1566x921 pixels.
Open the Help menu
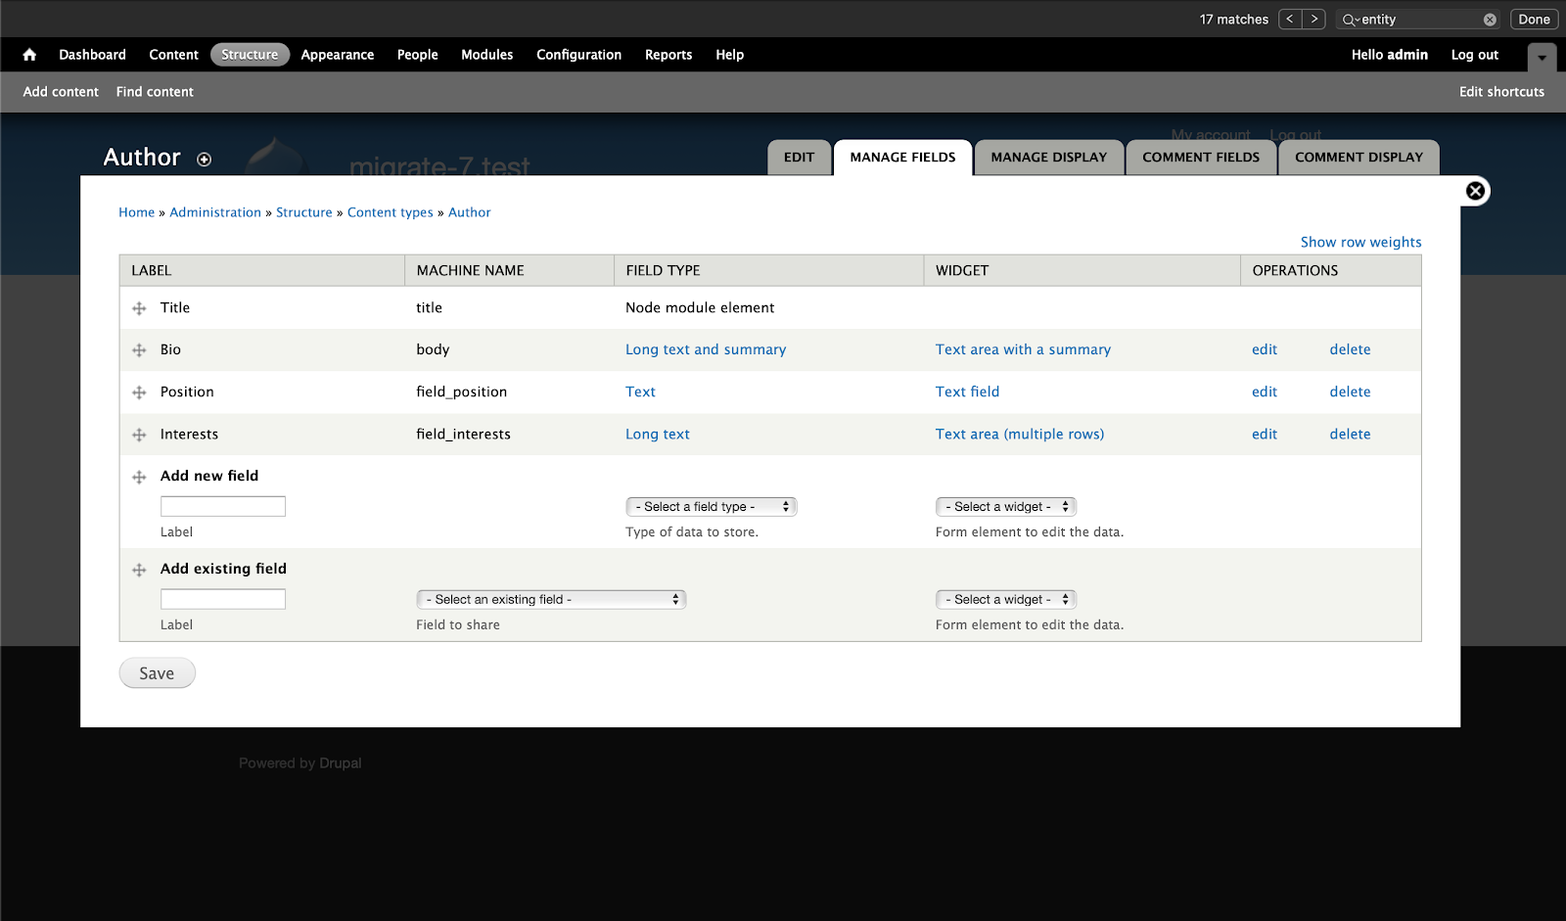729,55
